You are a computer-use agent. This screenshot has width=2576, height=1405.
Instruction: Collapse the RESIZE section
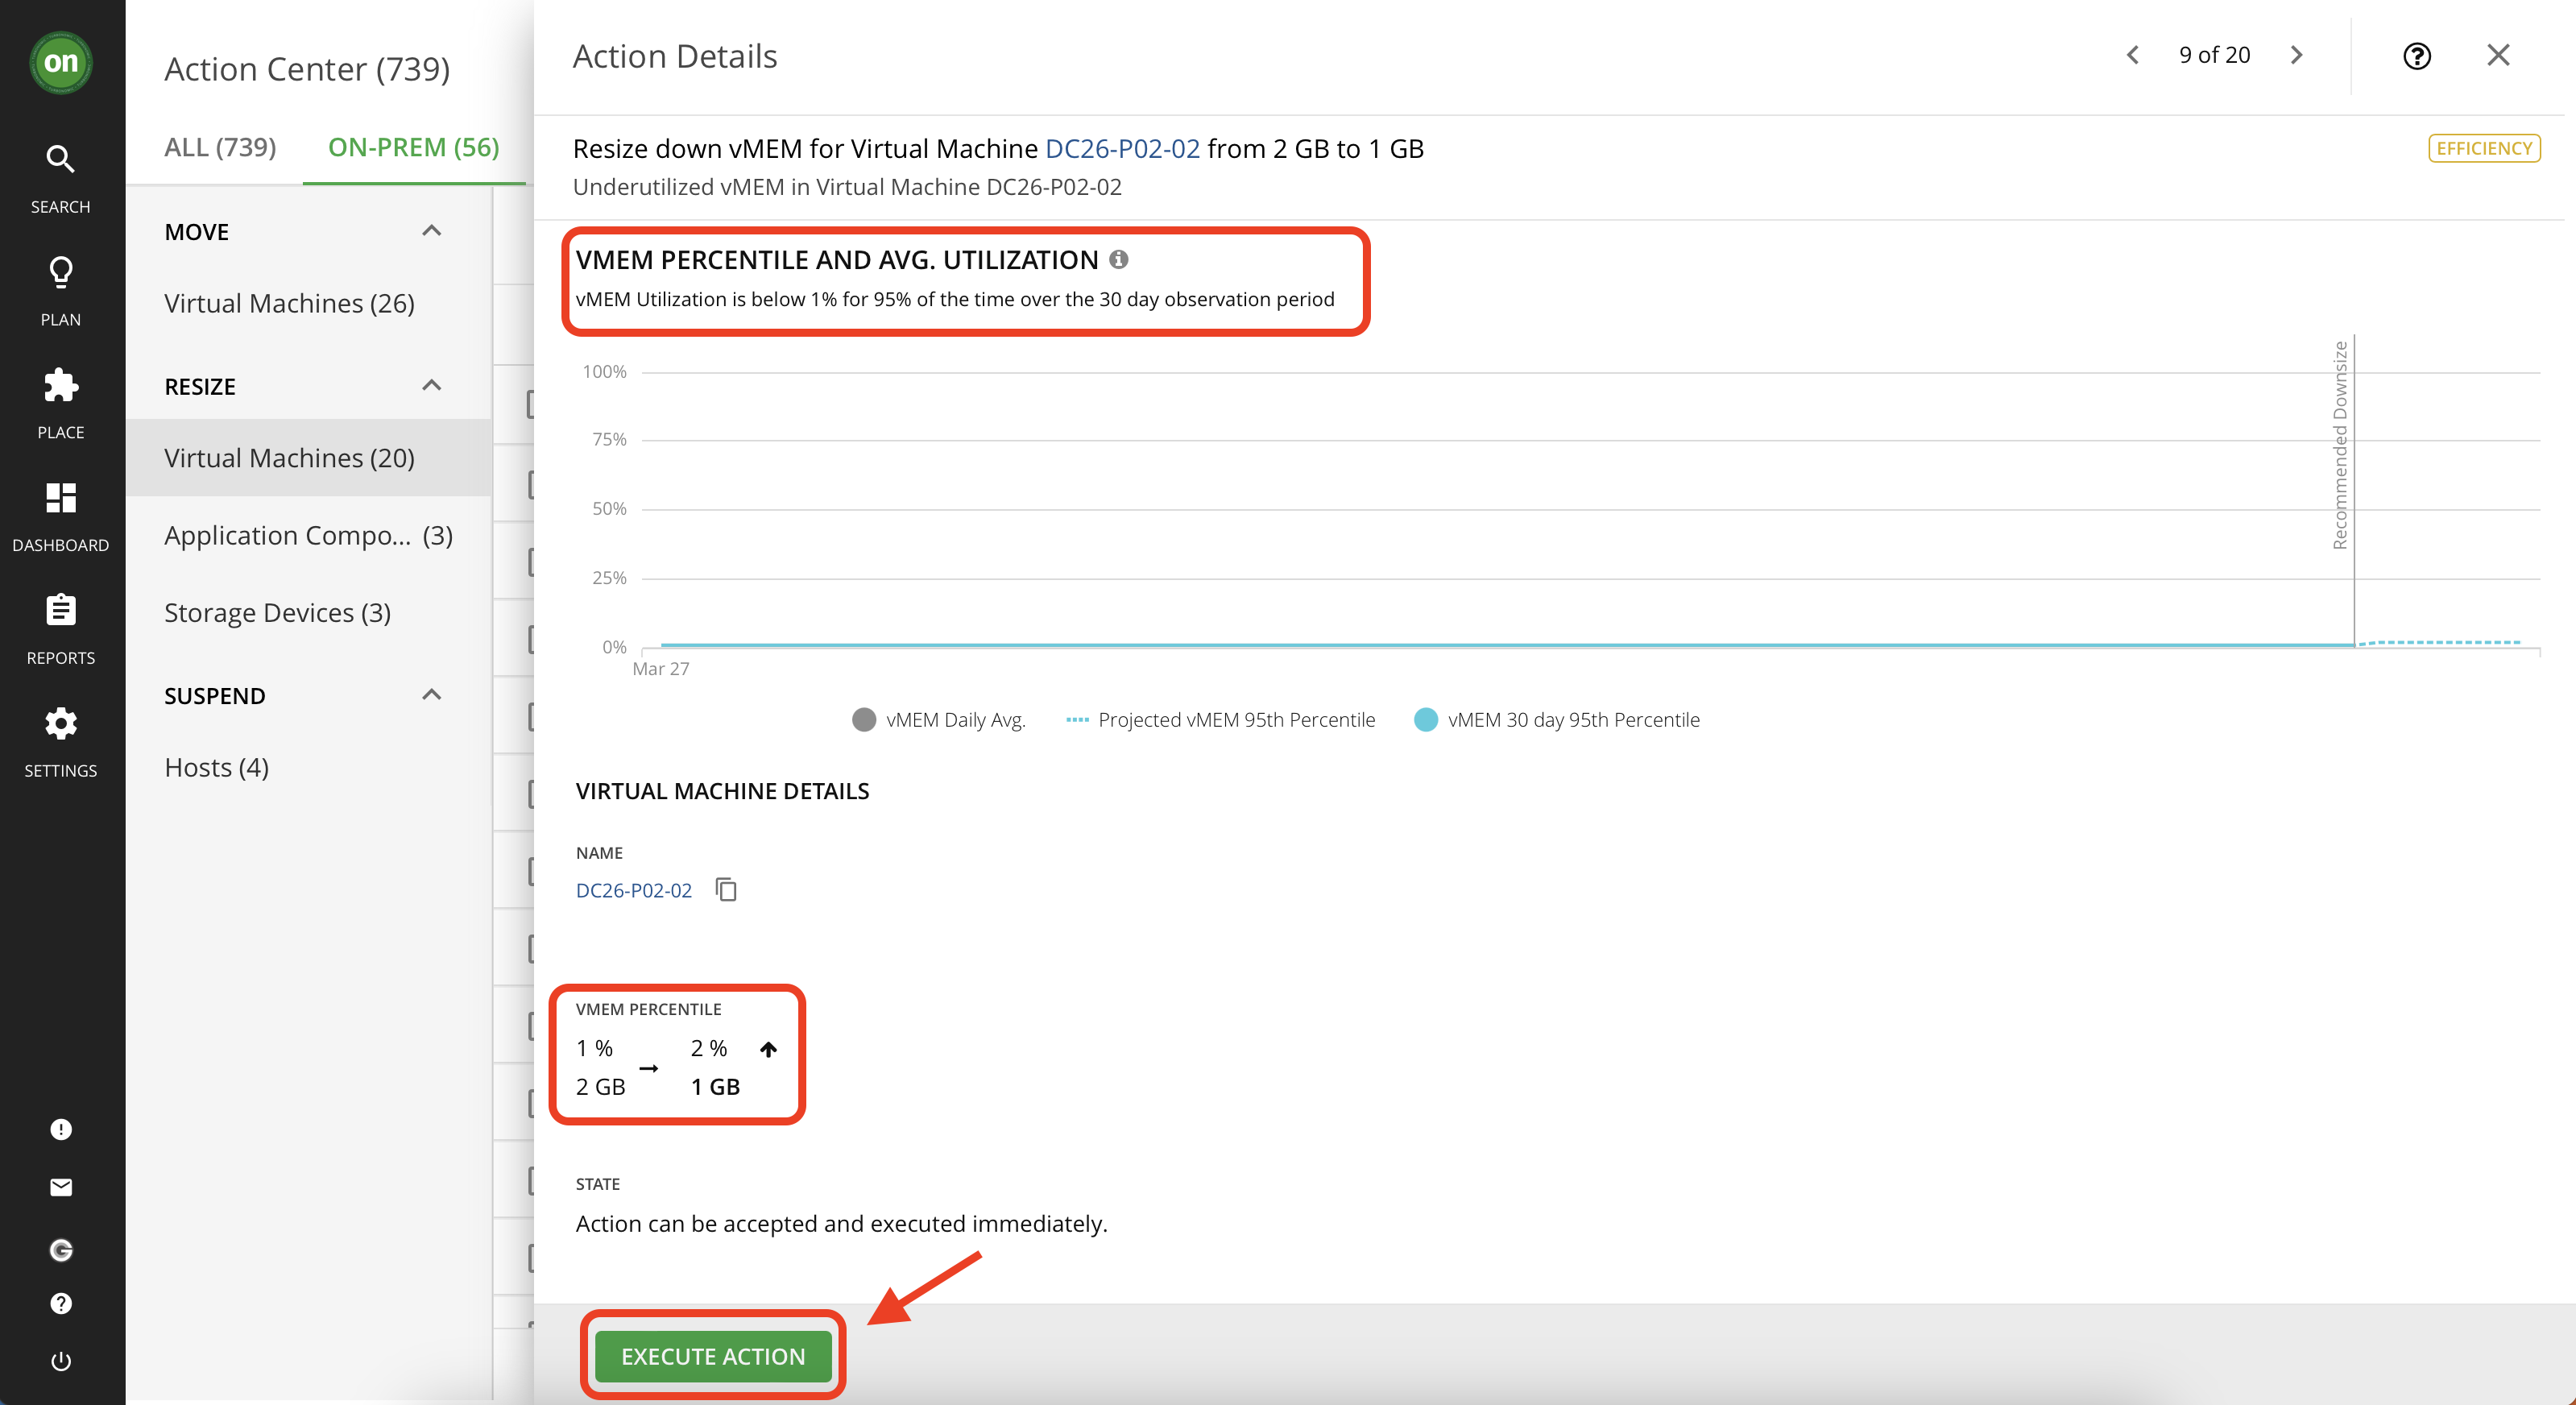[x=434, y=386]
